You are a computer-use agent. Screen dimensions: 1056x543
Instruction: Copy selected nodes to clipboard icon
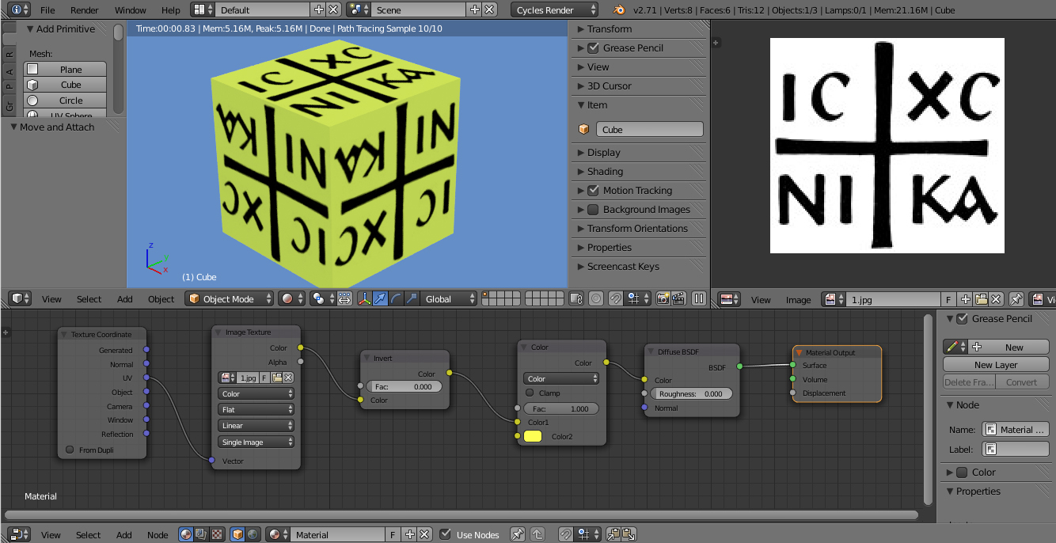[613, 534]
